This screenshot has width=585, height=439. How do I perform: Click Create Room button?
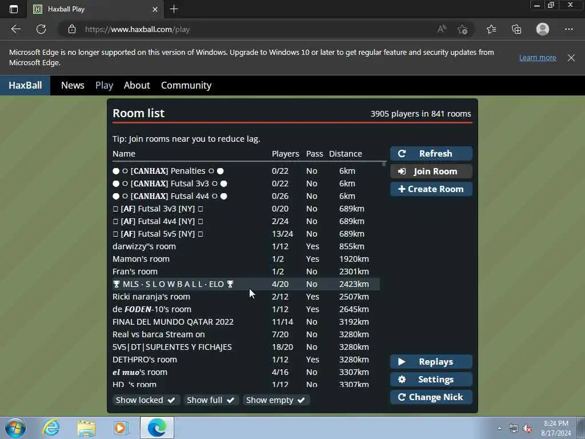(x=431, y=189)
